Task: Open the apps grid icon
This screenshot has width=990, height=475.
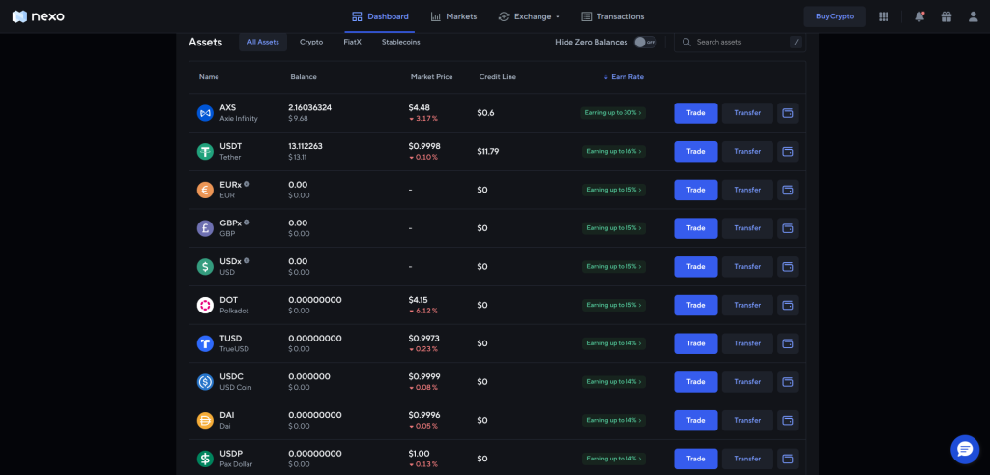Action: (884, 16)
